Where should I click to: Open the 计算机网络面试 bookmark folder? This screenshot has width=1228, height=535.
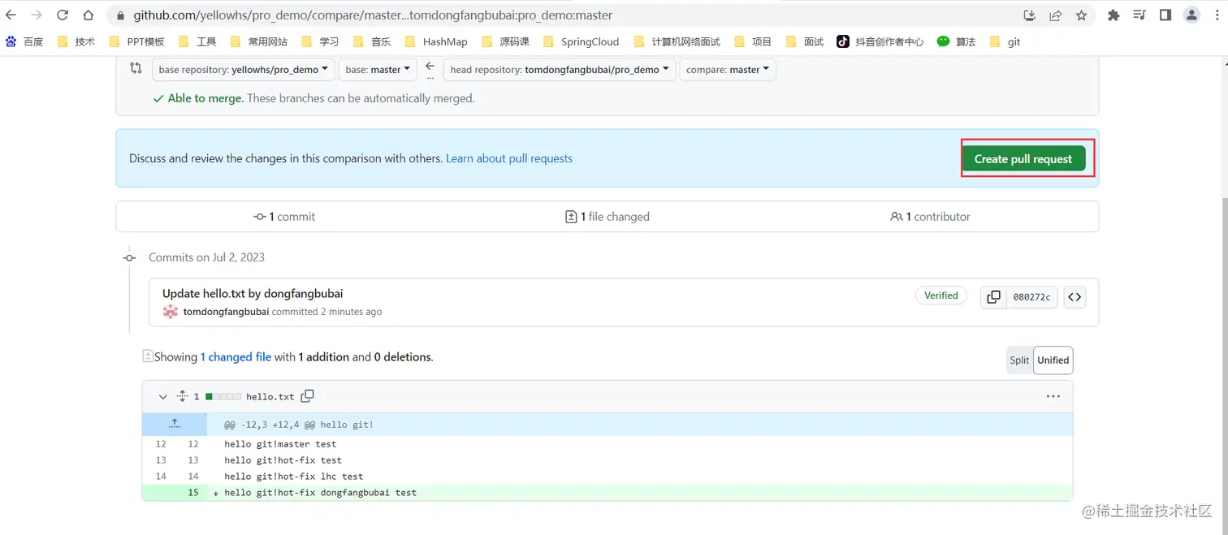677,41
